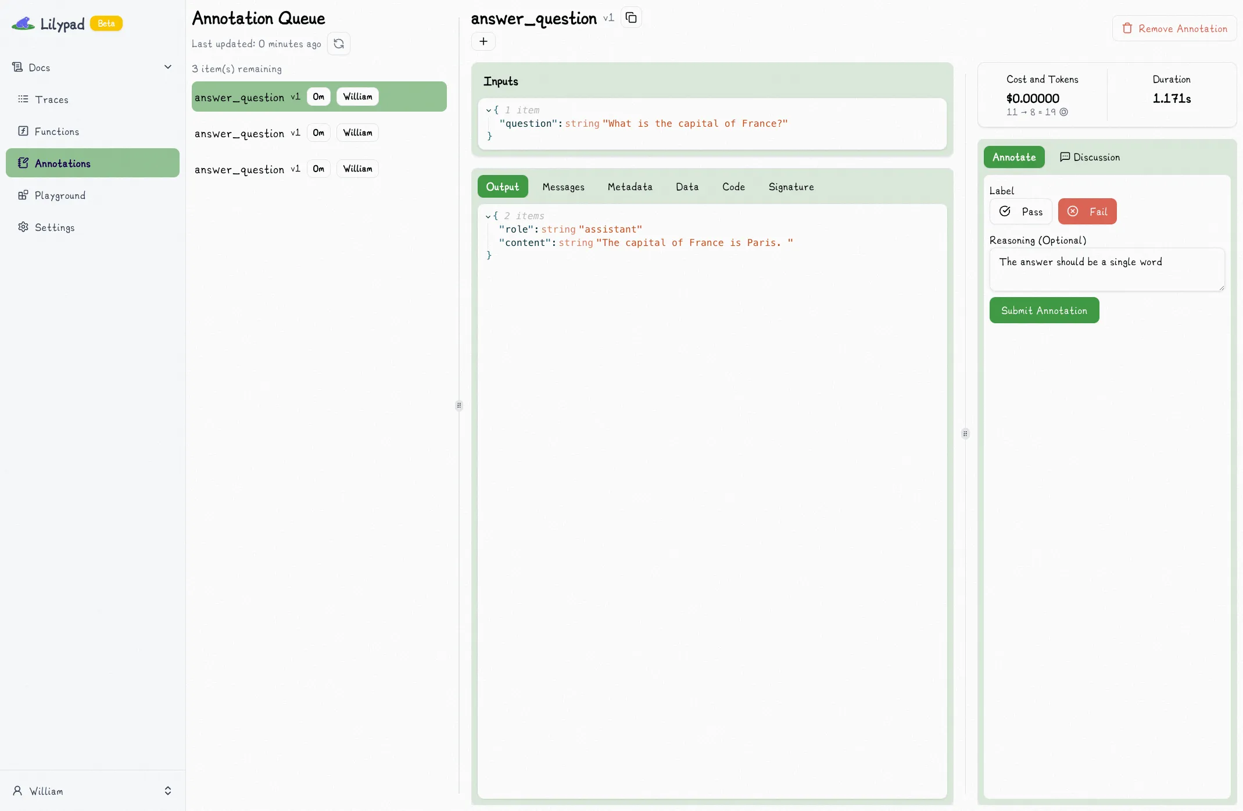Switch to the Metadata tab
1243x811 pixels.
pyautogui.click(x=630, y=187)
